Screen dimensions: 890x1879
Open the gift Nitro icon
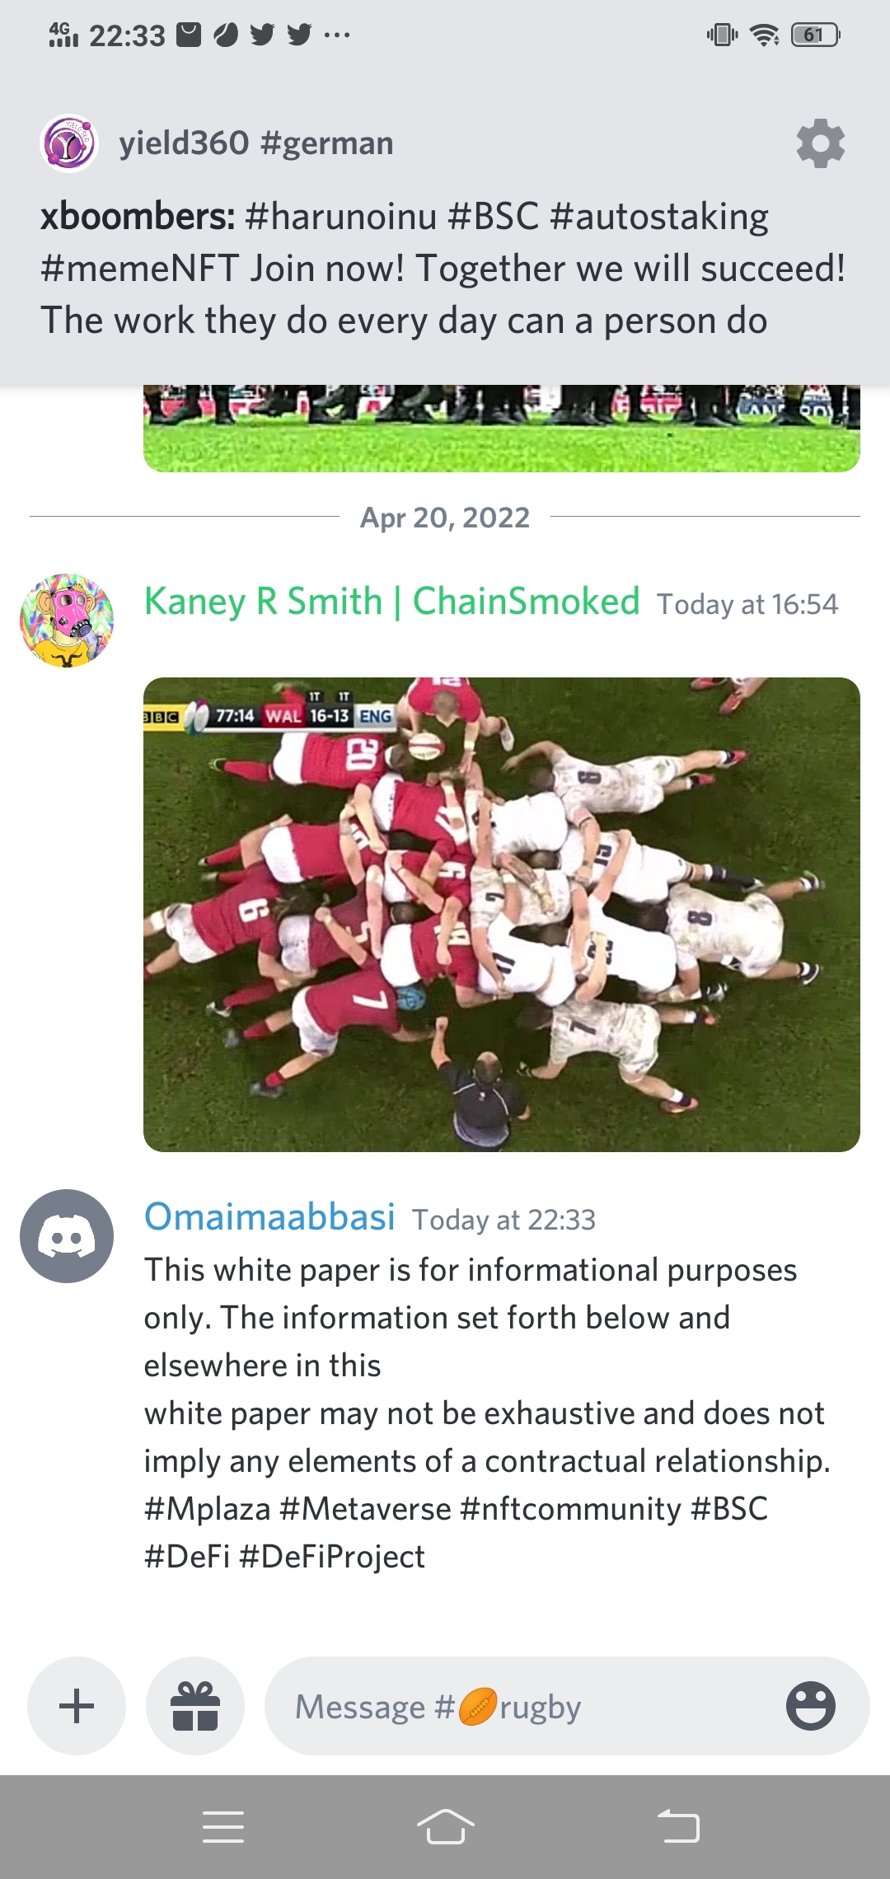pyautogui.click(x=195, y=1706)
